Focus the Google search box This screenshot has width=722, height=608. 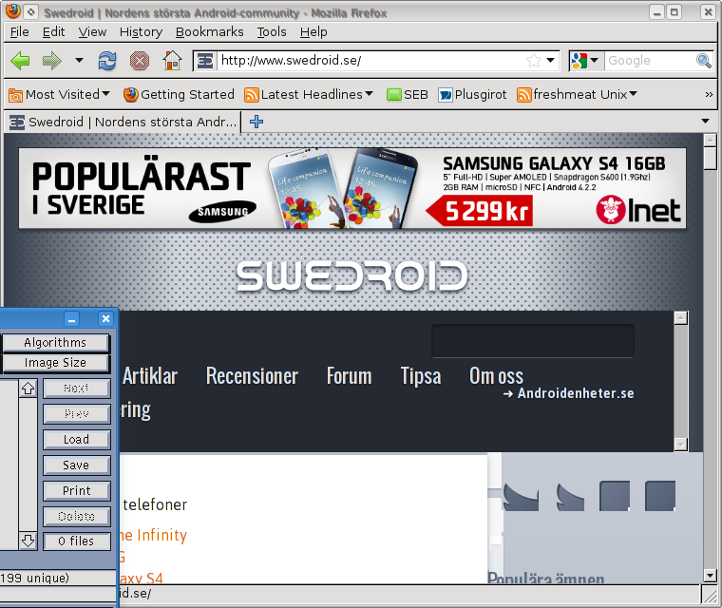[650, 61]
